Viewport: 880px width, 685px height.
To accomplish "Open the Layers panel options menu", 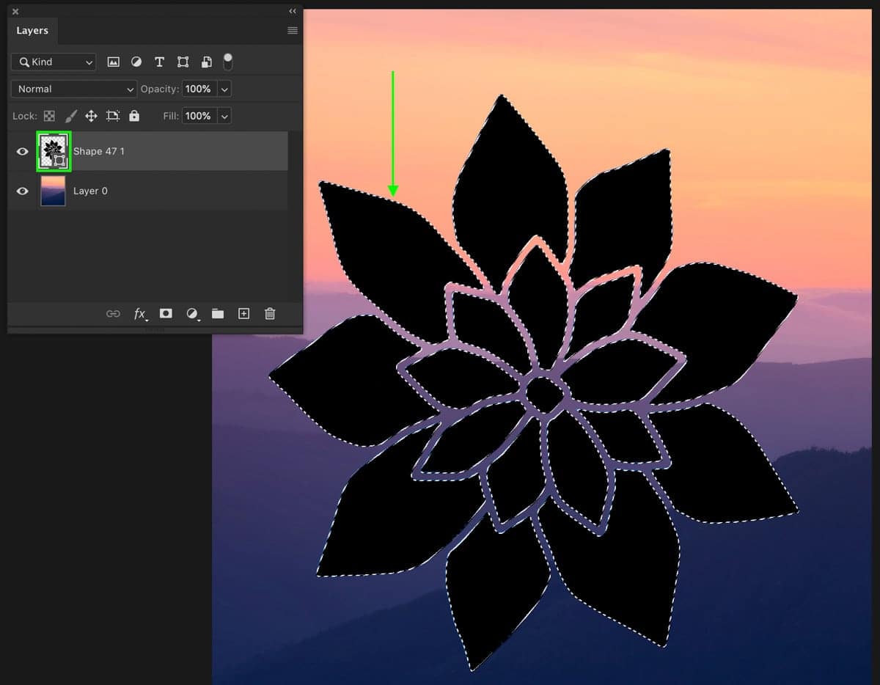I will pyautogui.click(x=293, y=30).
